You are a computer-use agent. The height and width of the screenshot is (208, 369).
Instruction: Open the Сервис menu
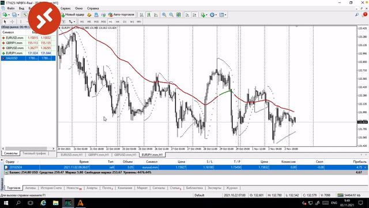click(x=65, y=8)
